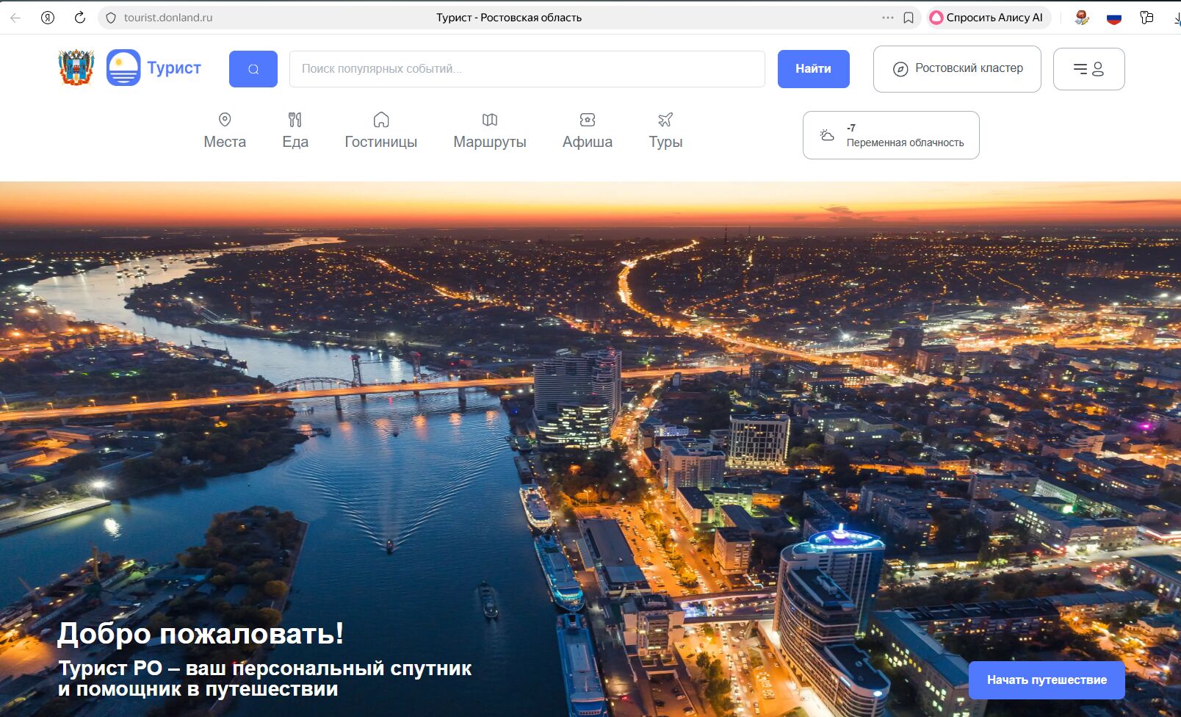Bookmark this page in the browser
The width and height of the screenshot is (1181, 717).
tap(909, 18)
